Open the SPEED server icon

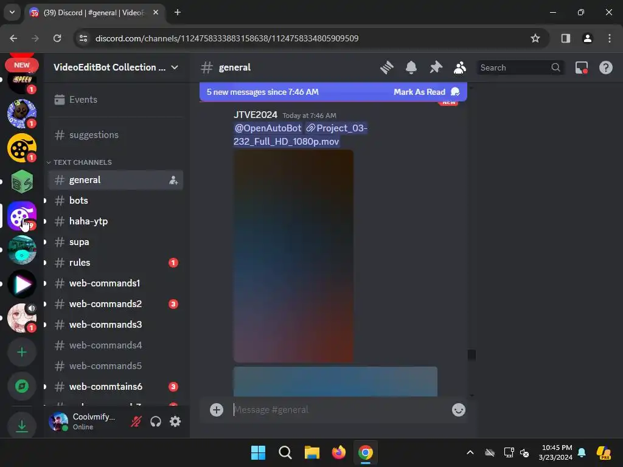22,83
